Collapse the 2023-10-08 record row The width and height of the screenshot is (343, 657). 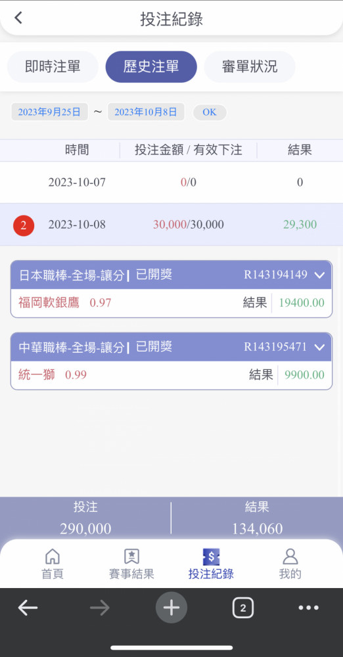[171, 225]
